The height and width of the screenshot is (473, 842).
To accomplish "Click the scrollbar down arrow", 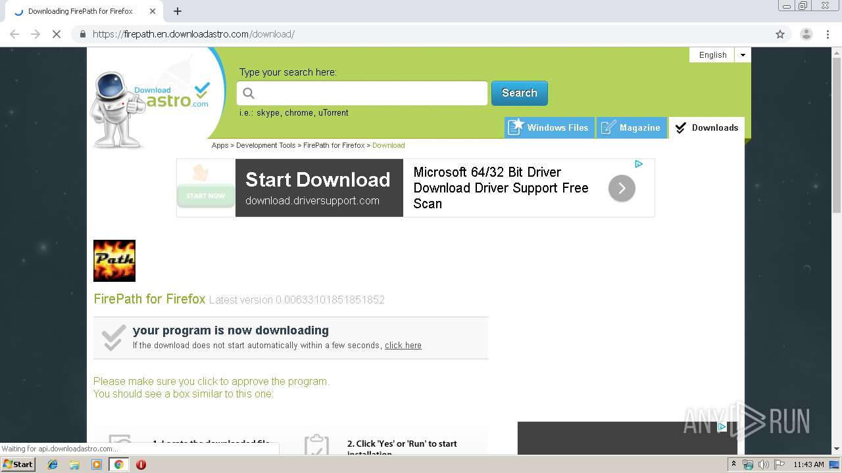I will click(837, 449).
